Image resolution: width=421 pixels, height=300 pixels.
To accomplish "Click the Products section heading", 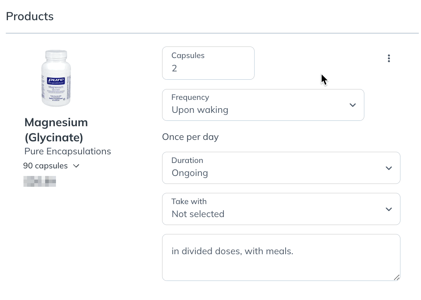I will pyautogui.click(x=30, y=16).
